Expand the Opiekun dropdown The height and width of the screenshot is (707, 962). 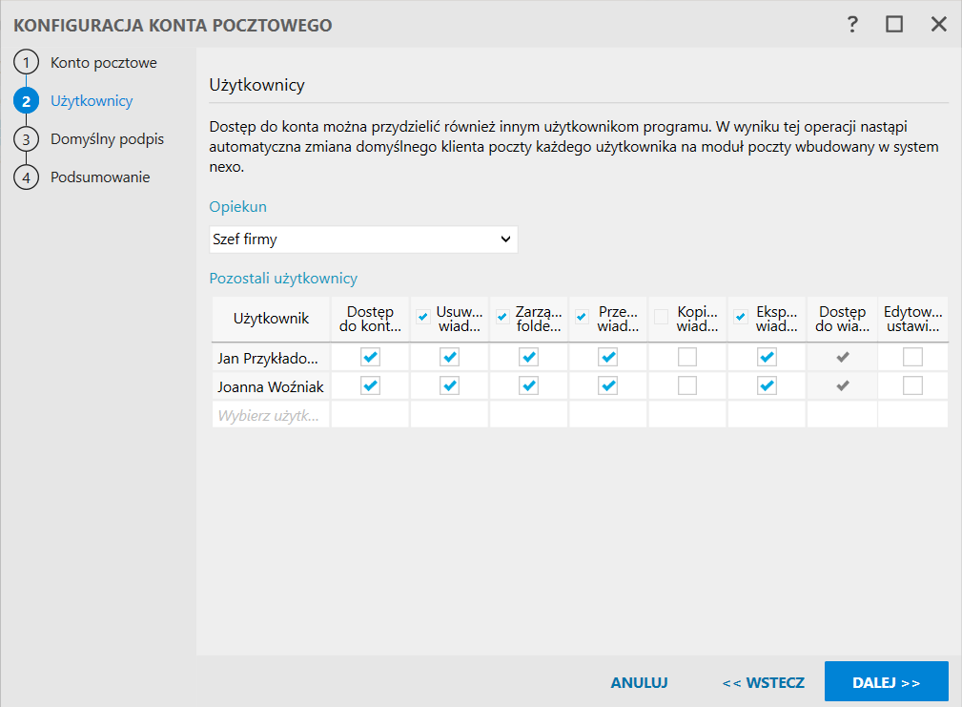(x=363, y=239)
